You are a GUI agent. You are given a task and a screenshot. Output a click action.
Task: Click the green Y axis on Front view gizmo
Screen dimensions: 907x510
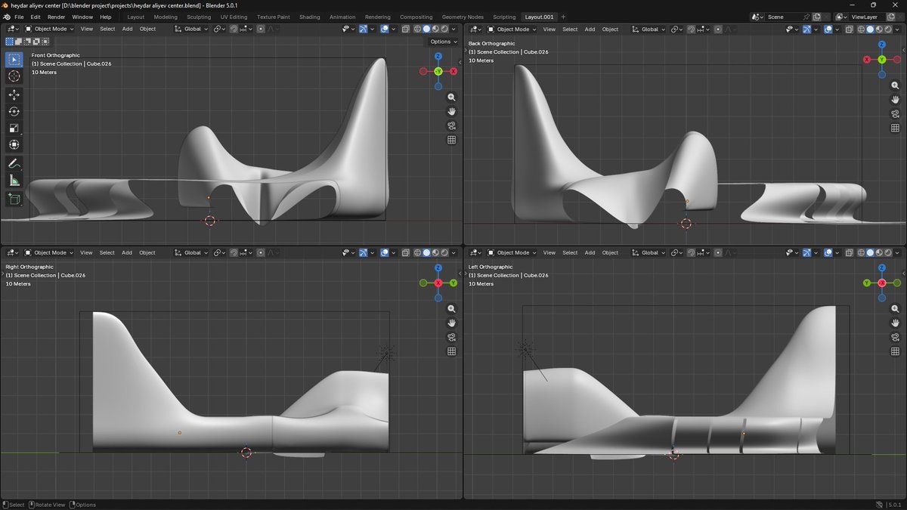point(438,71)
